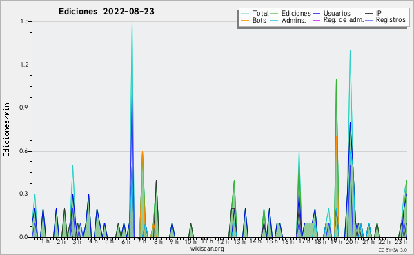The height and width of the screenshot is (255, 414).
Task: Select the 'Bots' legend label
Action: click(259, 20)
